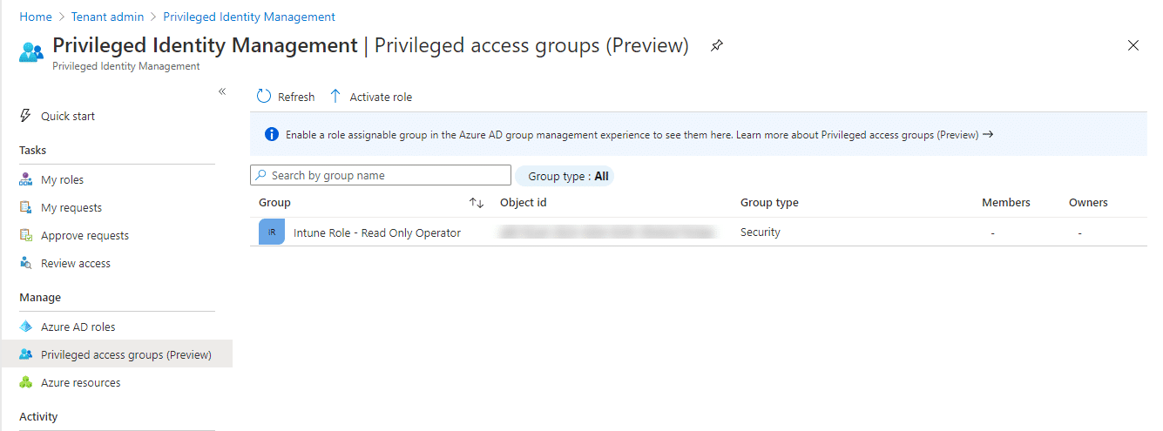The width and height of the screenshot is (1163, 431).
Task: Click the info icon in the banner
Action: click(x=271, y=134)
